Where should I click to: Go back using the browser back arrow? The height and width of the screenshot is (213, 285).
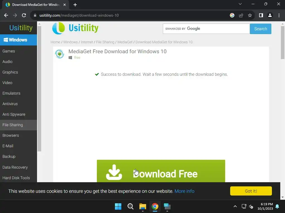[x=6, y=16]
